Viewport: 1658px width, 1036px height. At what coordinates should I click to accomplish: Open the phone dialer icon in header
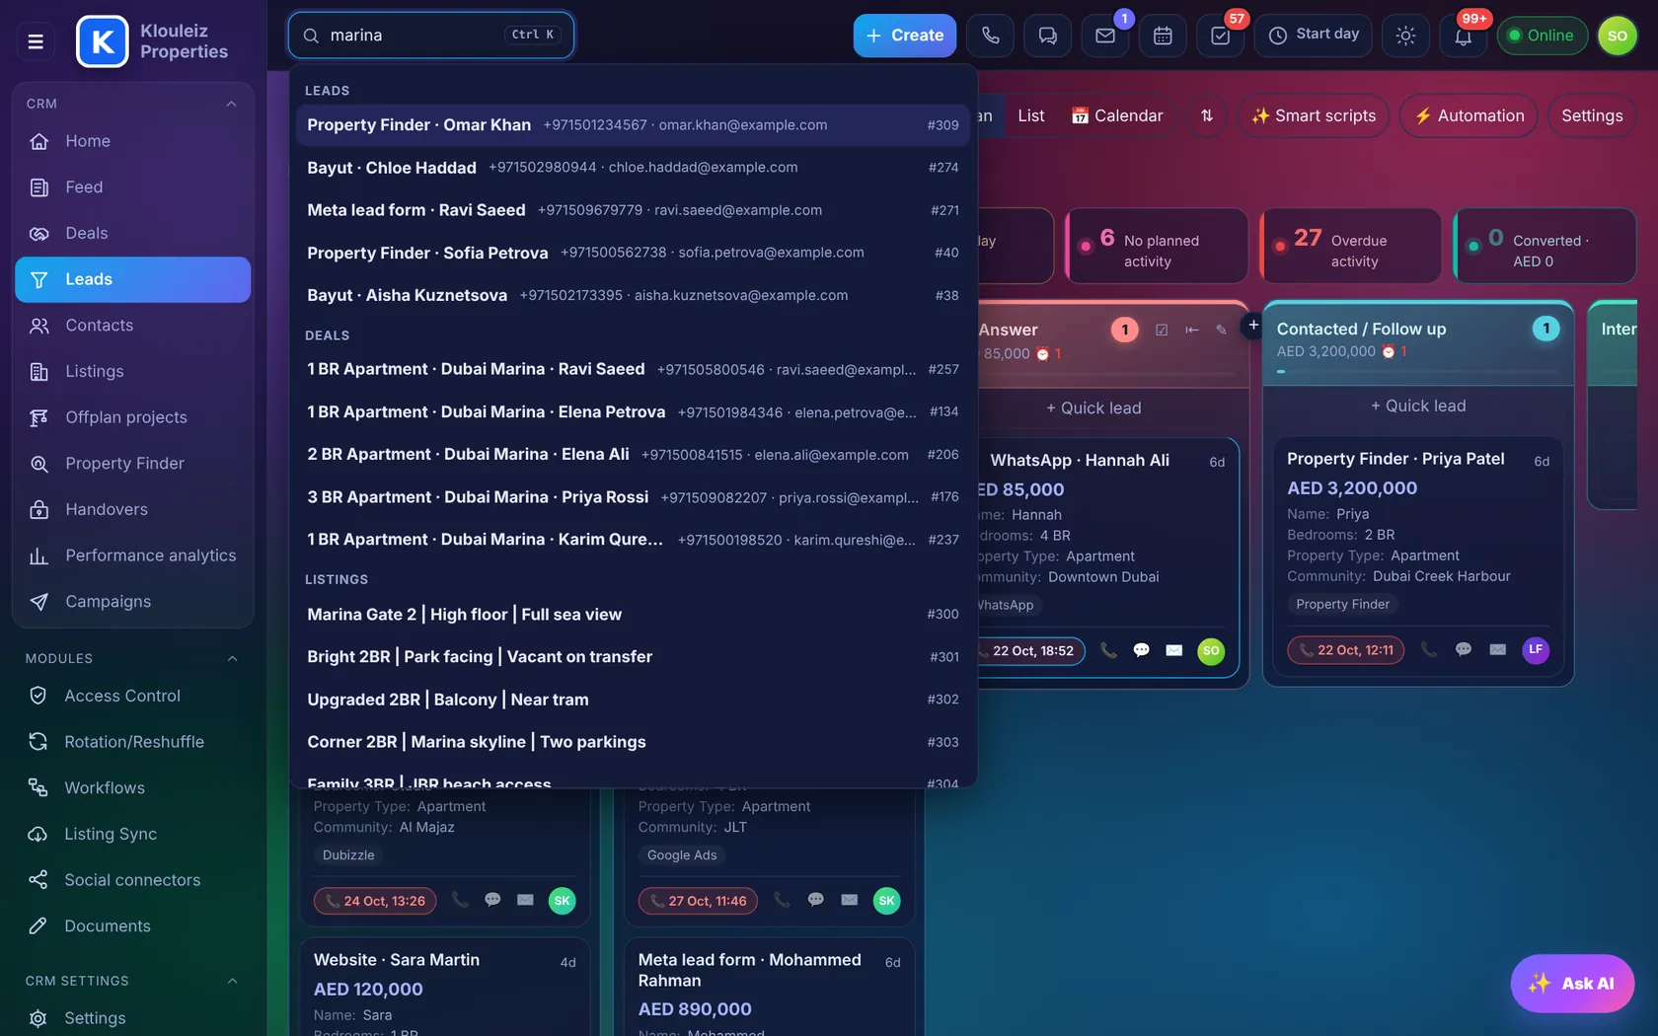pos(990,36)
